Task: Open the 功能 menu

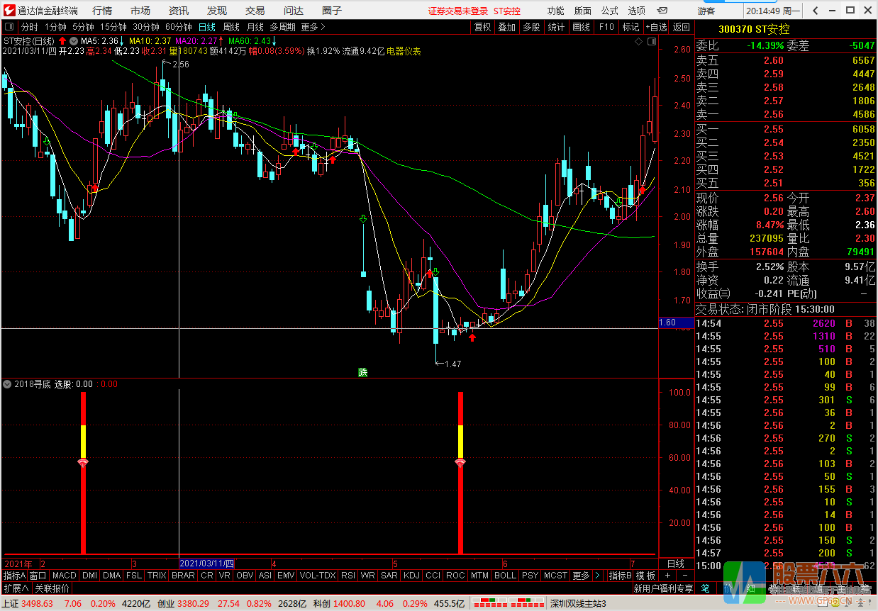Action: tap(556, 11)
